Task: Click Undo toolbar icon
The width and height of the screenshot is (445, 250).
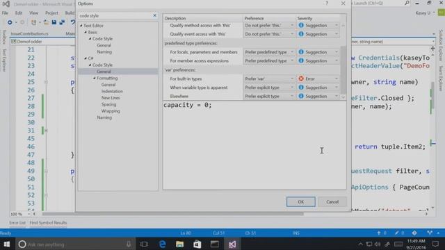Action: [73, 22]
